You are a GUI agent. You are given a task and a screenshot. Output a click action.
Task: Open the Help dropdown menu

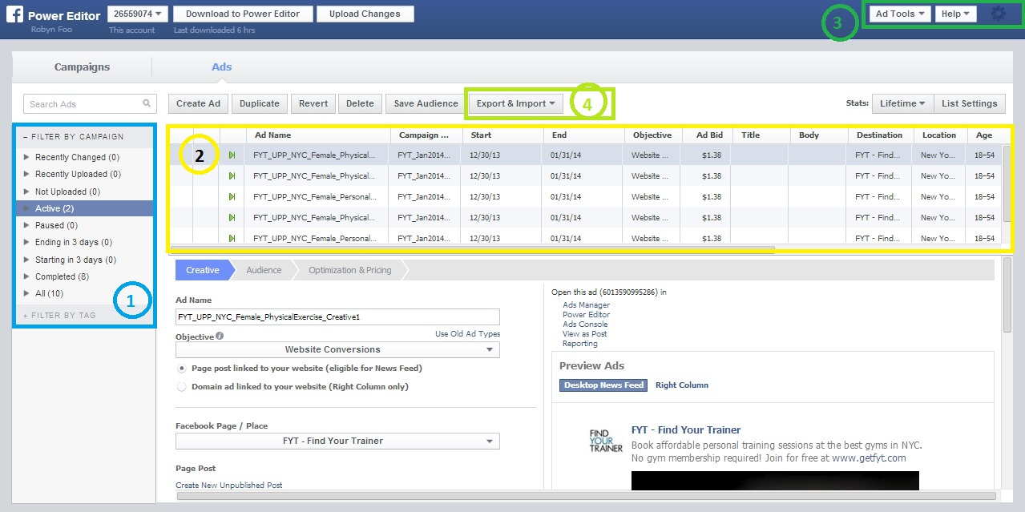956,14
